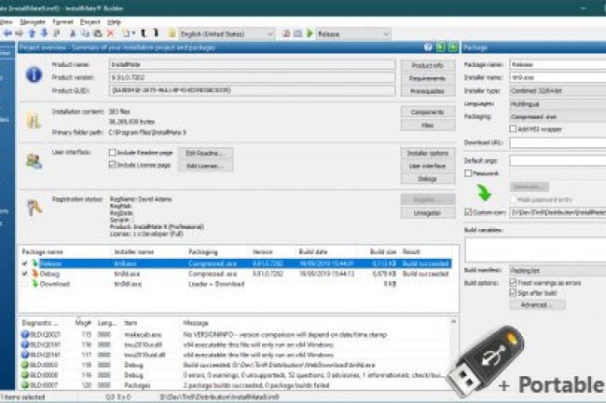This screenshot has height=403, width=606.
Task: Toggle the Sign after build option
Action: [x=511, y=292]
